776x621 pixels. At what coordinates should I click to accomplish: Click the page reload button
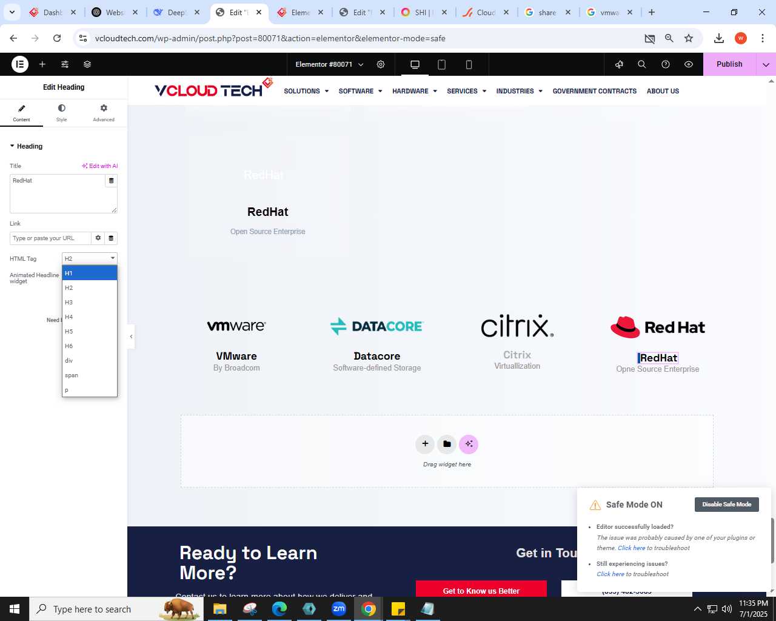click(x=57, y=38)
